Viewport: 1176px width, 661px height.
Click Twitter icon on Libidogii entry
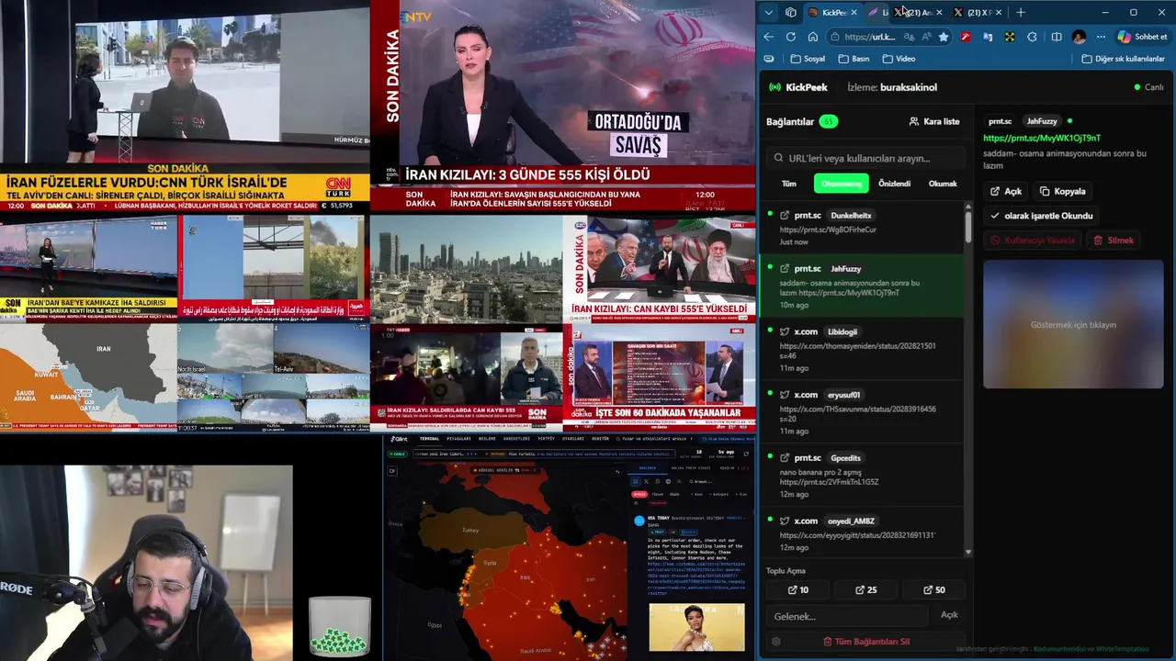[785, 331]
